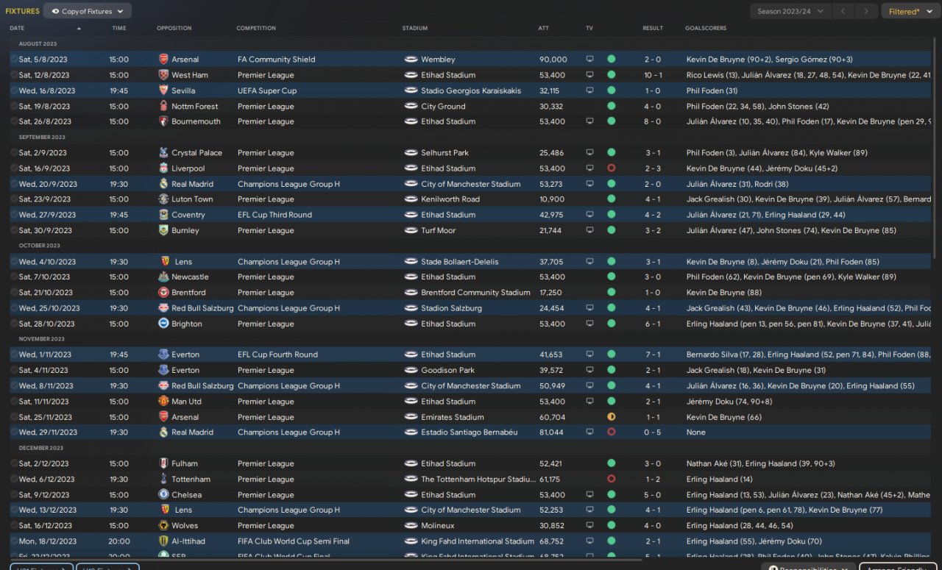Sort by the Stadium column header
Image resolution: width=942 pixels, height=570 pixels.
415,28
